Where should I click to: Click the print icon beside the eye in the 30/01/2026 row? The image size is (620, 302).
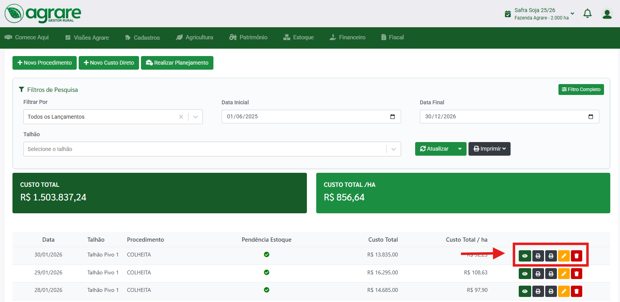click(538, 256)
